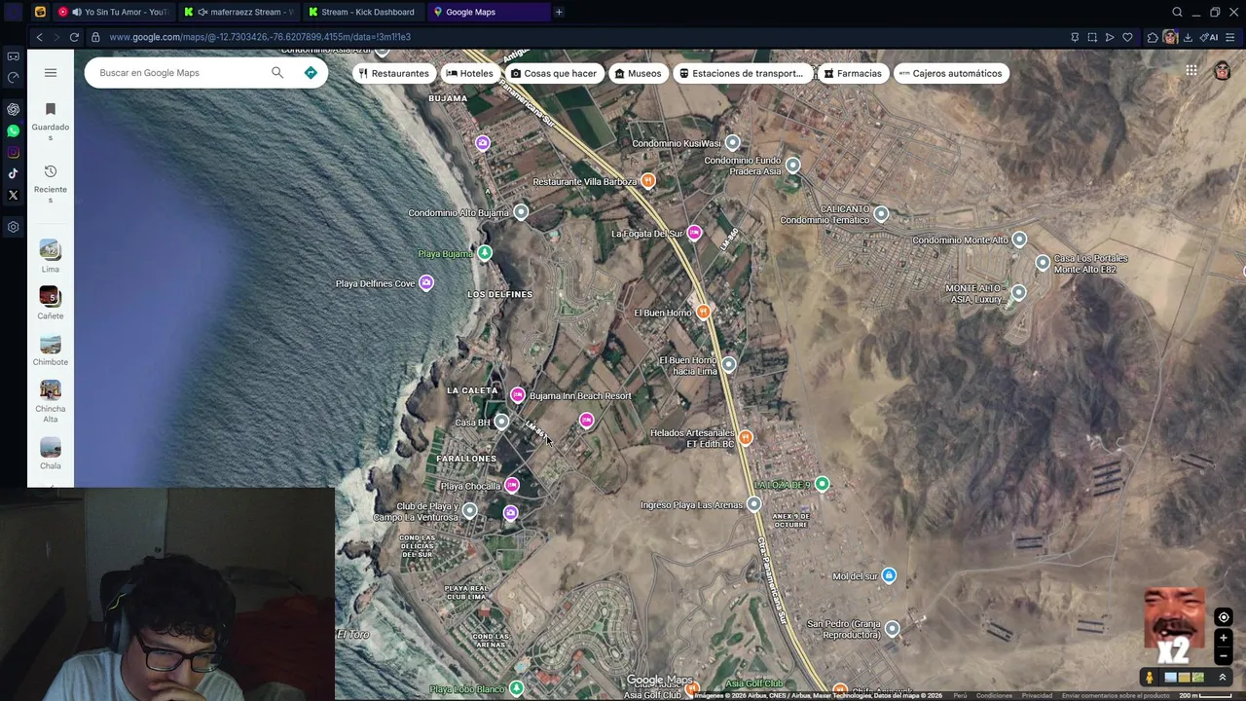Select the Farmacias chip
1246x701 pixels.
click(x=853, y=73)
